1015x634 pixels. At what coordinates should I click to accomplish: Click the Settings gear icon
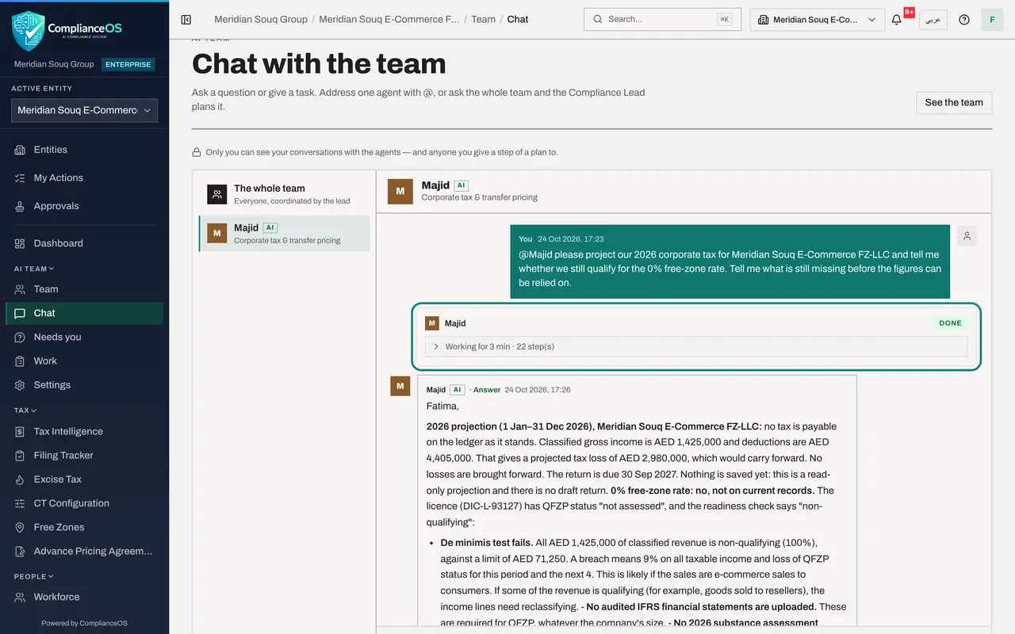pyautogui.click(x=20, y=385)
